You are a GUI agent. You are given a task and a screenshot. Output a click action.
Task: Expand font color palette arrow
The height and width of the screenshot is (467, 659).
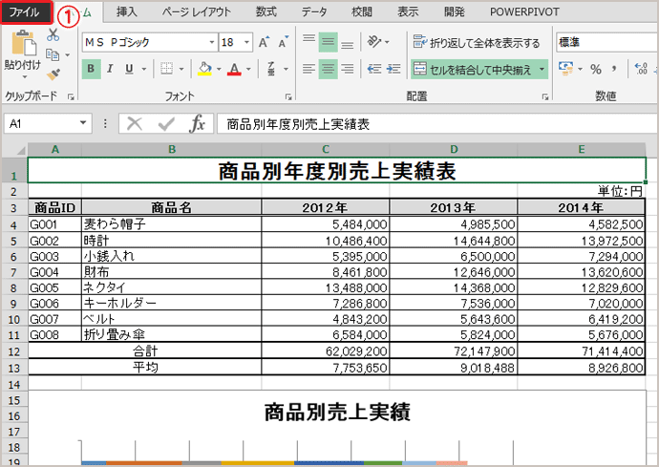click(248, 69)
